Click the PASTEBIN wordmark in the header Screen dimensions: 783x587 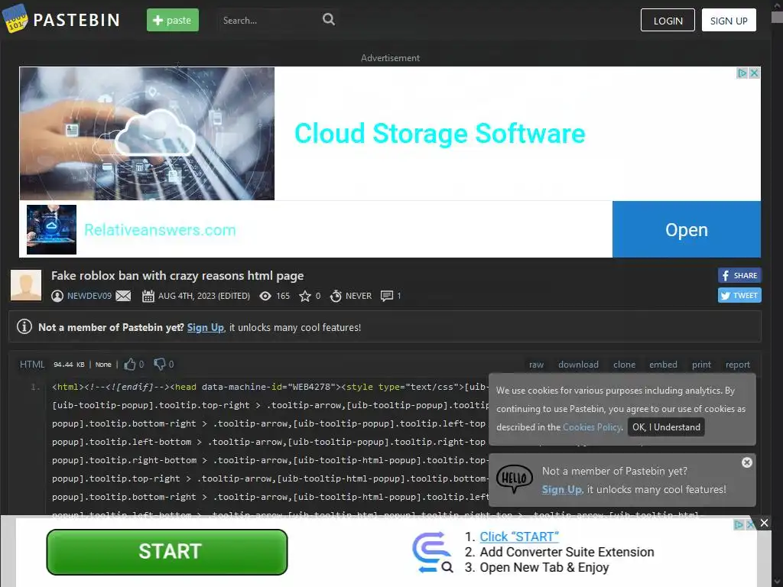(x=76, y=21)
